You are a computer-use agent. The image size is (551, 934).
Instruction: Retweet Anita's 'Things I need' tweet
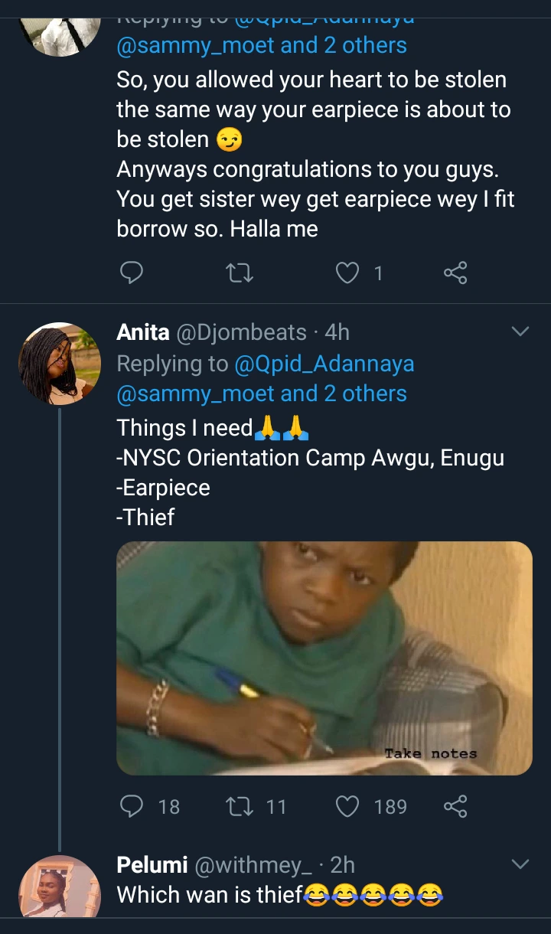240,805
